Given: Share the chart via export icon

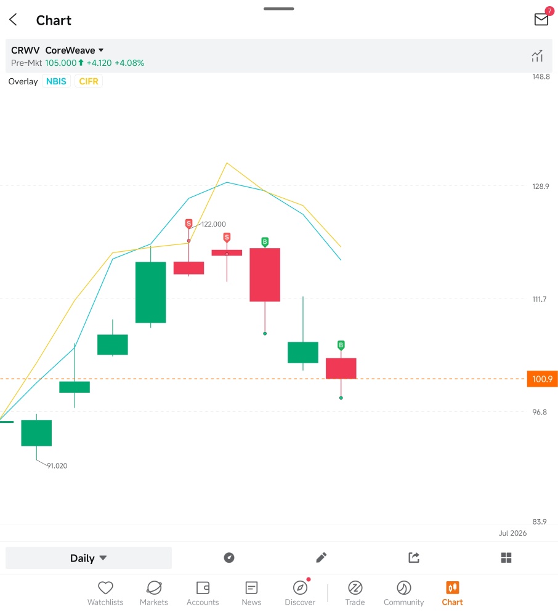Looking at the screenshot, I should pyautogui.click(x=414, y=558).
